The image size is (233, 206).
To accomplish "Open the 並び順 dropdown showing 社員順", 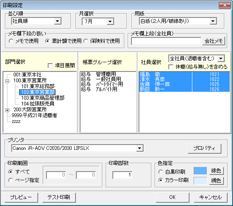I will (x=58, y=21).
